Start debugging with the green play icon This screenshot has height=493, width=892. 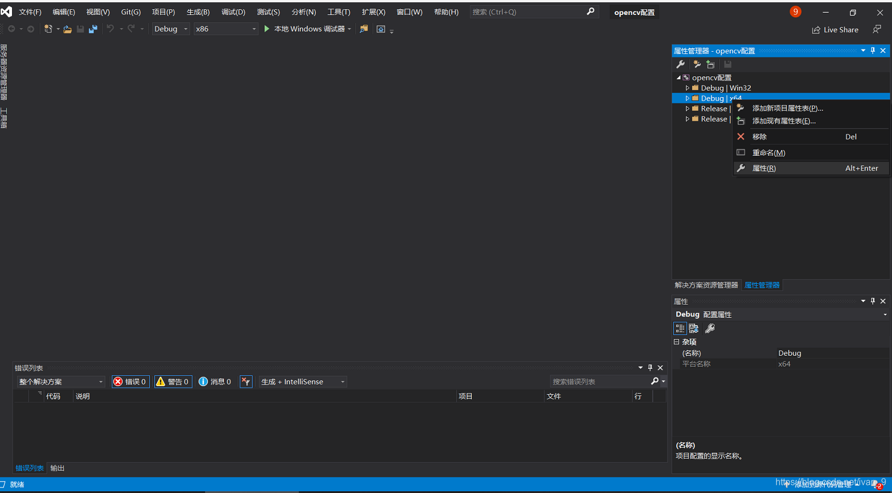pos(266,29)
